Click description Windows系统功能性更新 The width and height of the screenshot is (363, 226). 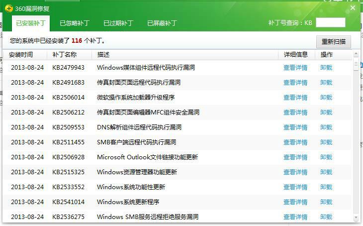tap(131, 187)
